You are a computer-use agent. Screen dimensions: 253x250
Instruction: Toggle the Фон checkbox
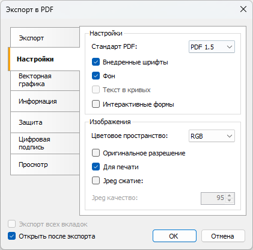[x=96, y=76]
